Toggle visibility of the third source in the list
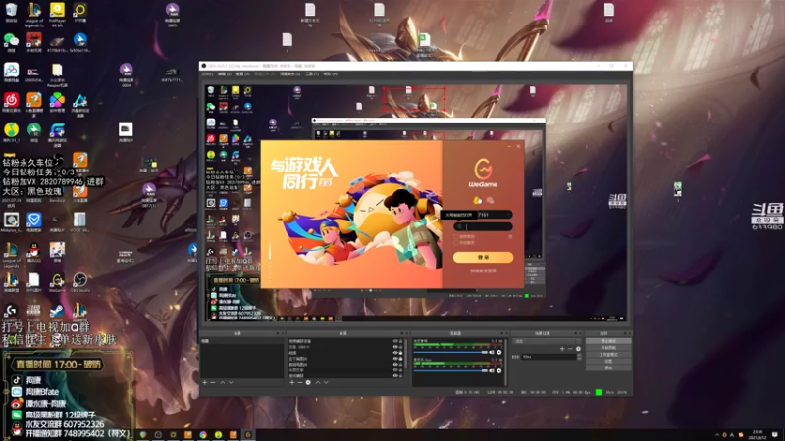785x441 pixels. click(395, 353)
